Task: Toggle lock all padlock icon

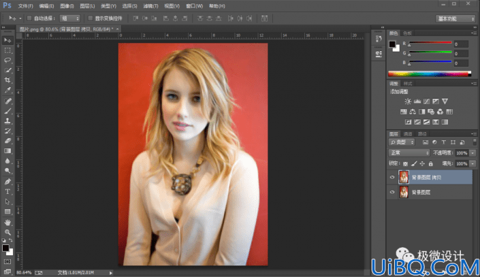Action: click(431, 164)
